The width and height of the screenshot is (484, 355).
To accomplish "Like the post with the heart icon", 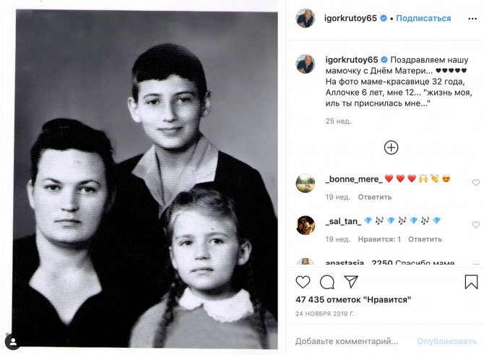I will click(x=303, y=282).
